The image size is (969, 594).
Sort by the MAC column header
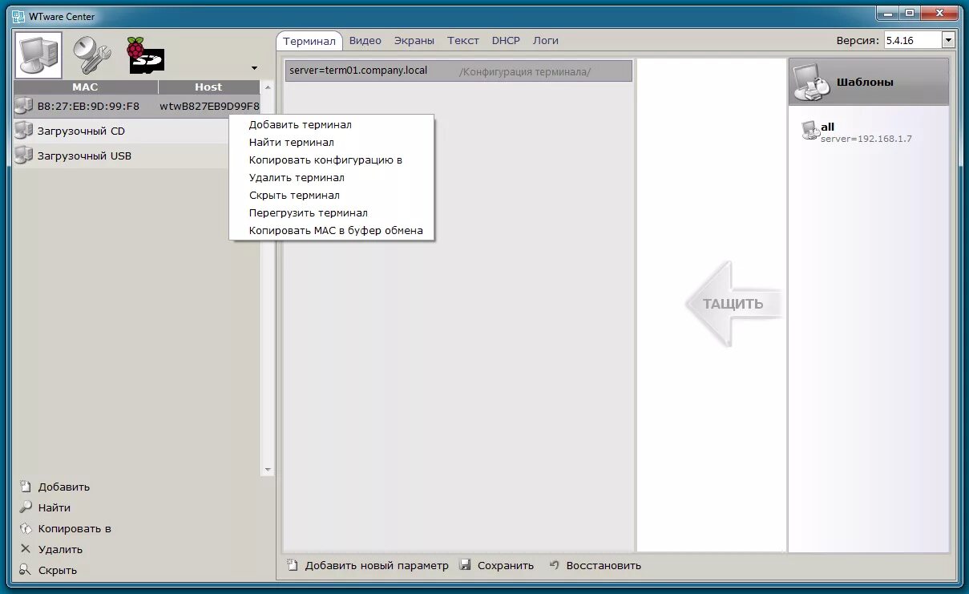point(85,87)
